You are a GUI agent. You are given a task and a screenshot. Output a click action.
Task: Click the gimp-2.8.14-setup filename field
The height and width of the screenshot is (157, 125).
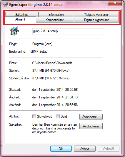click(x=67, y=31)
